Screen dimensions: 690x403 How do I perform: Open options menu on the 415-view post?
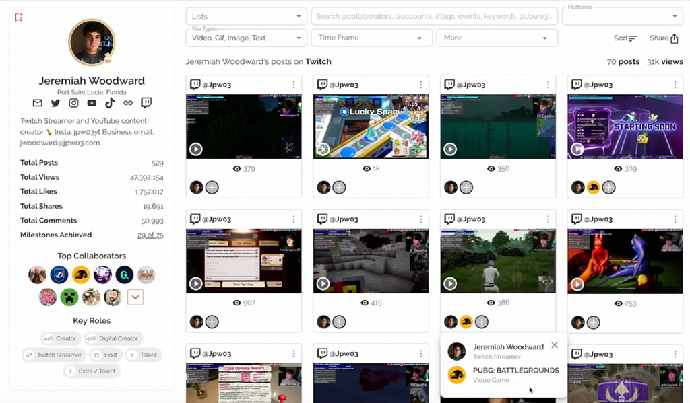tap(420, 219)
